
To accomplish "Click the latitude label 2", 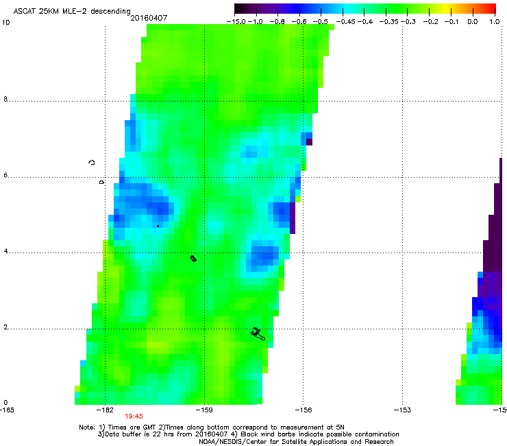I will pos(5,327).
